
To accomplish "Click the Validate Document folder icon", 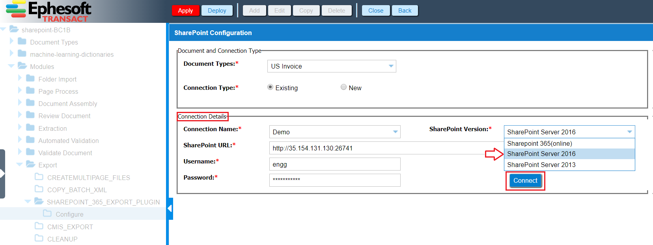I will 30,152.
